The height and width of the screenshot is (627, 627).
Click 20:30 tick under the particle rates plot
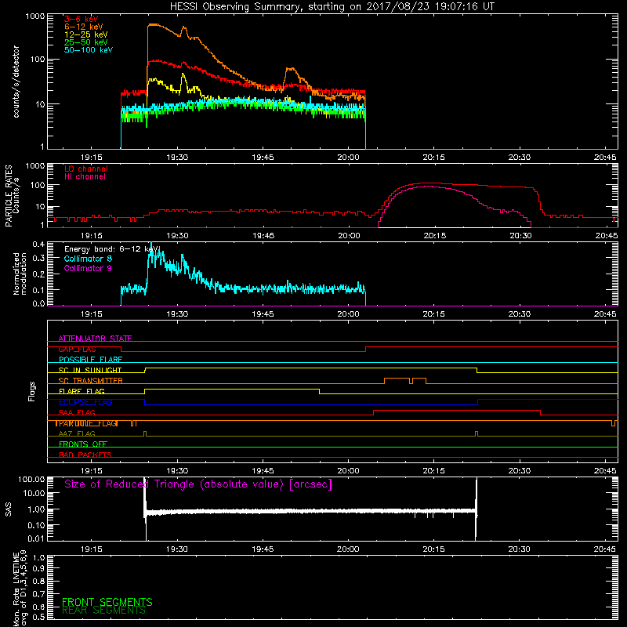coord(520,236)
